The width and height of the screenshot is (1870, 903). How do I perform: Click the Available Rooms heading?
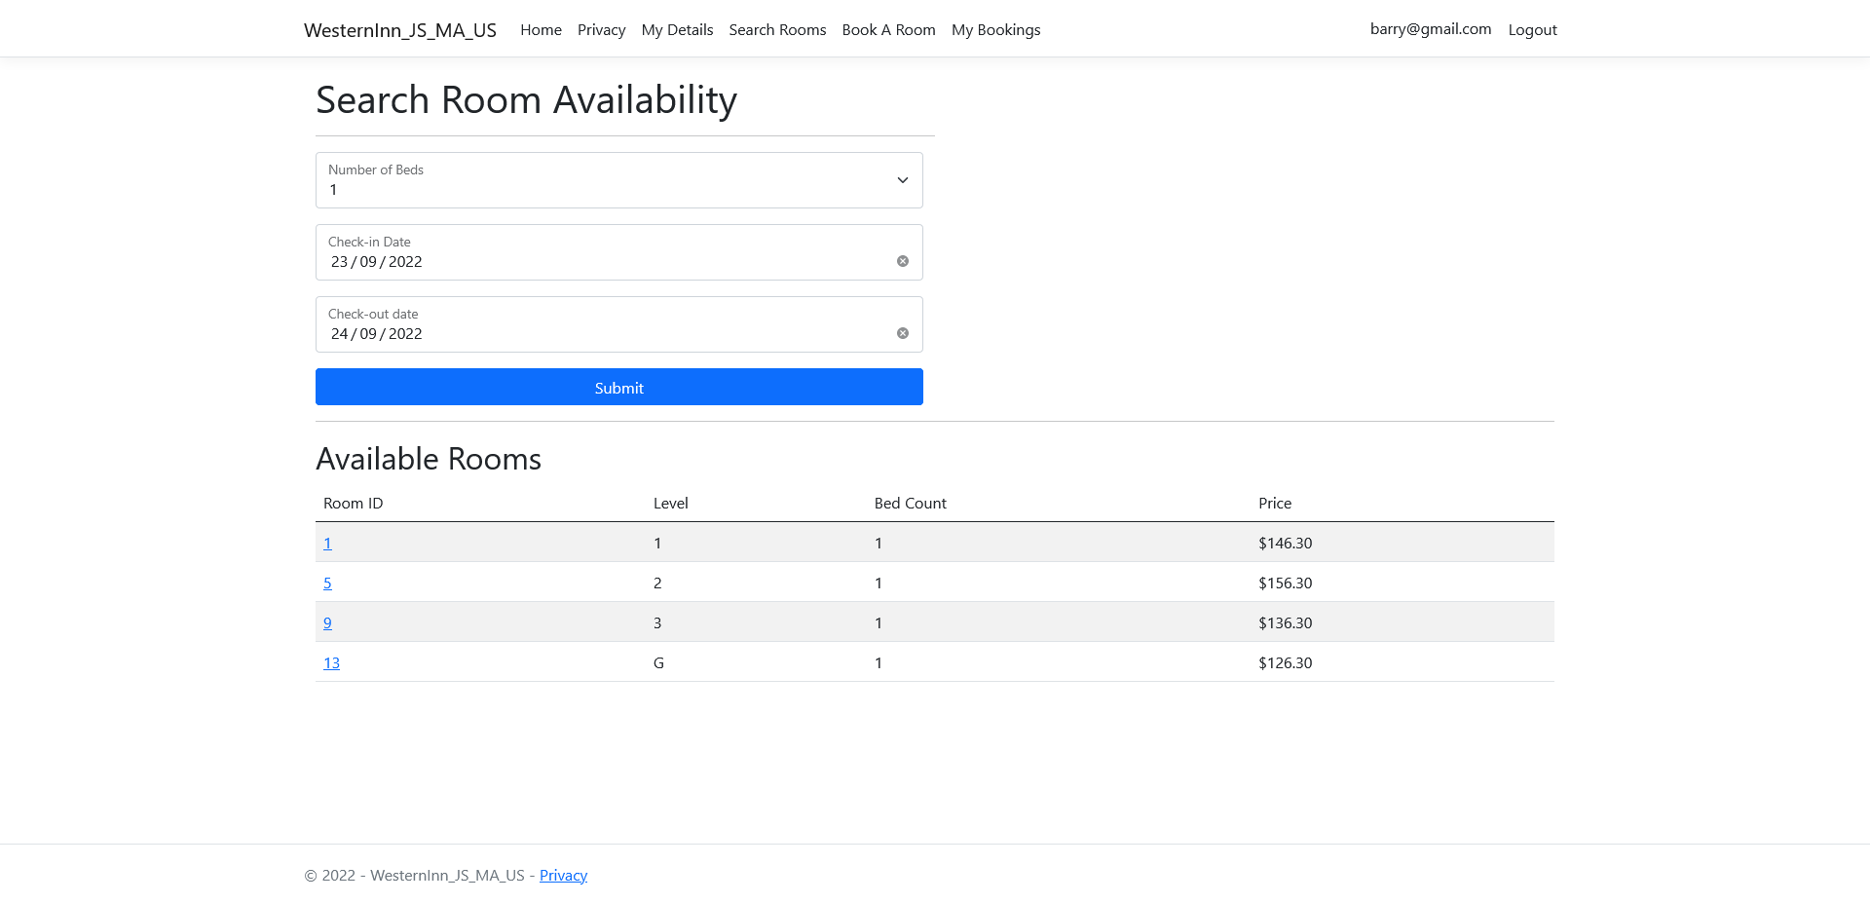click(x=429, y=459)
